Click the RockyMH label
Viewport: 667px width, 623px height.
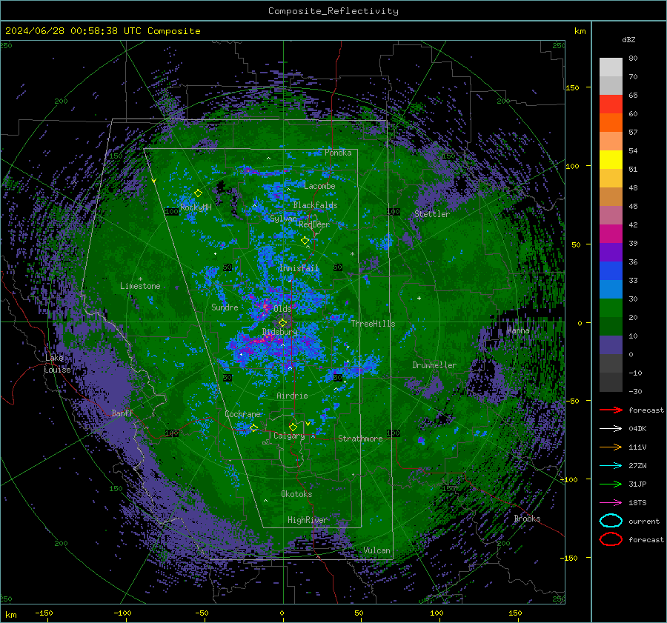[196, 207]
